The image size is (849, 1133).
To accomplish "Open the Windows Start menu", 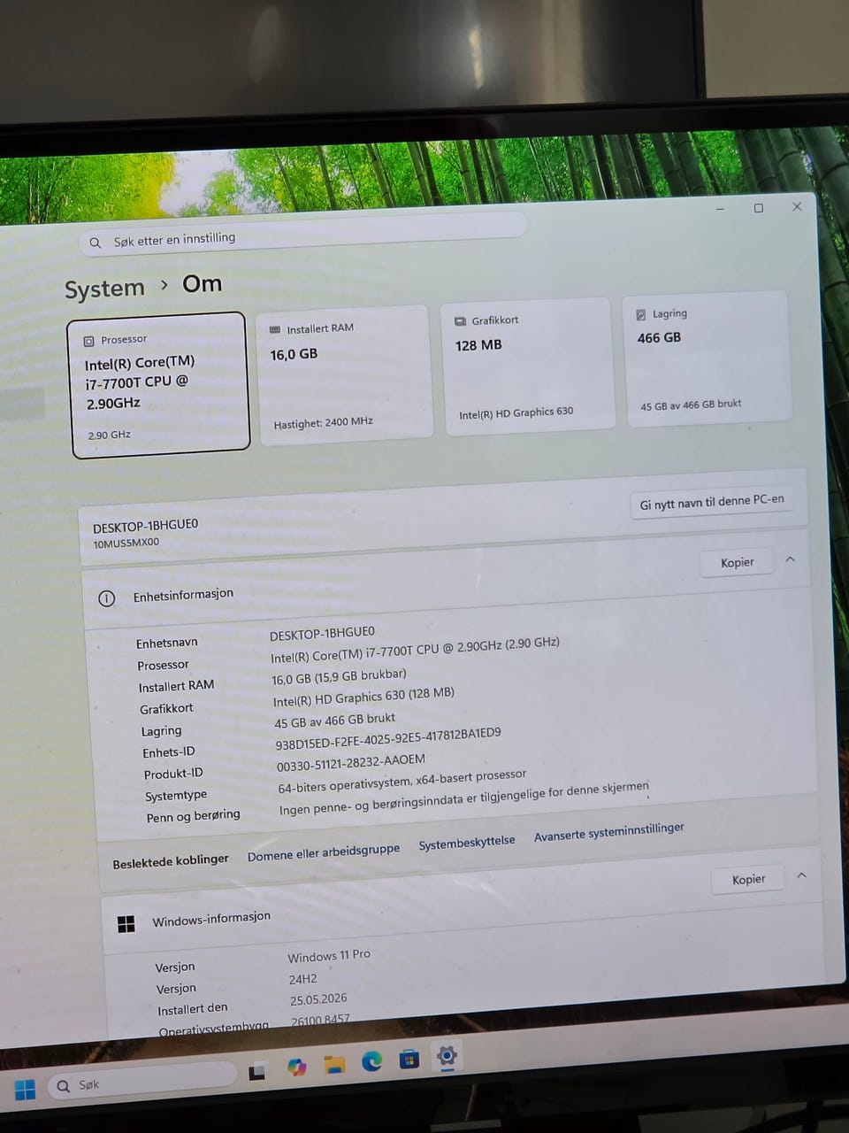I will (x=26, y=1090).
